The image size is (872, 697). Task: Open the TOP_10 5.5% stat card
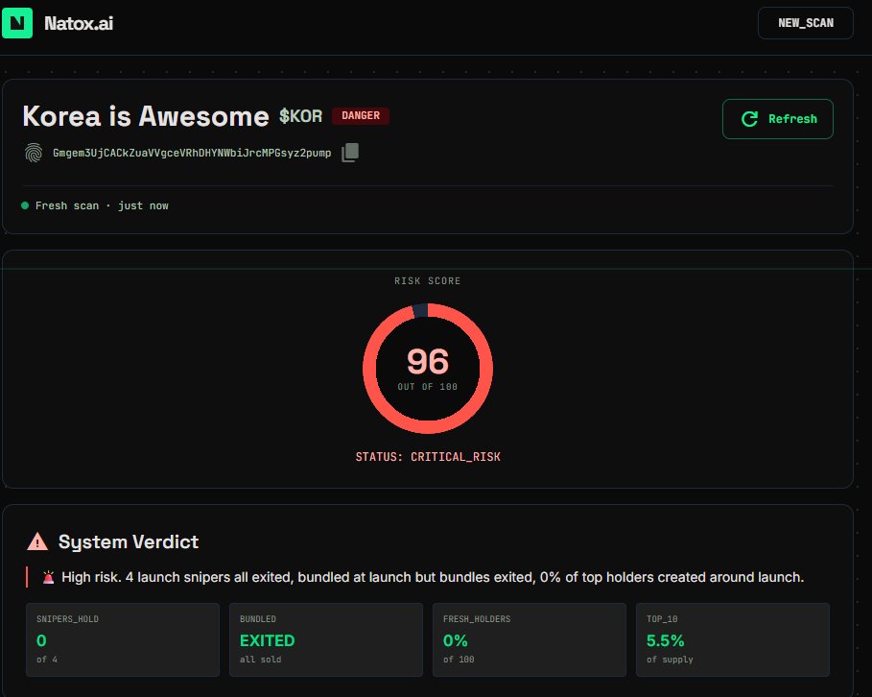click(x=733, y=639)
